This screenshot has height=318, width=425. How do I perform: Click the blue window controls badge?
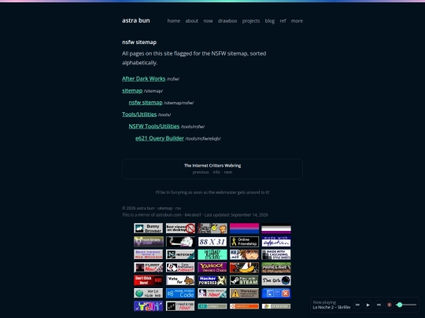click(x=276, y=293)
